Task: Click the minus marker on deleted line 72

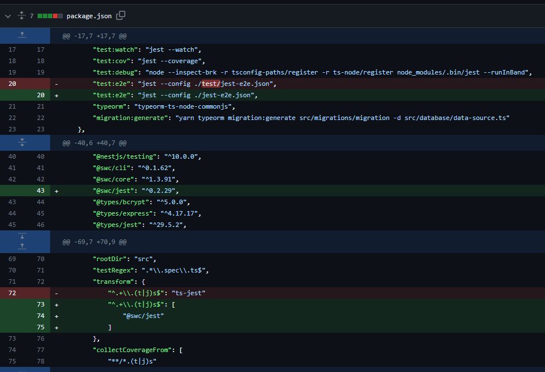Action: pyautogui.click(x=56, y=294)
